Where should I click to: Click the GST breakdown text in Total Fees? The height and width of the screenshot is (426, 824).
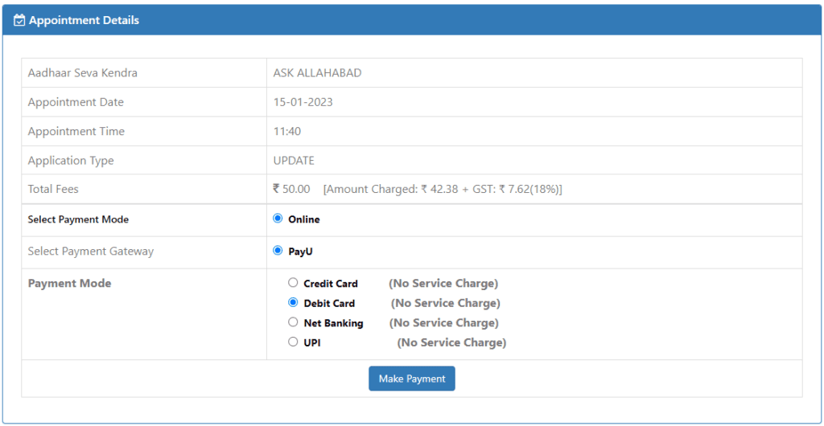443,189
